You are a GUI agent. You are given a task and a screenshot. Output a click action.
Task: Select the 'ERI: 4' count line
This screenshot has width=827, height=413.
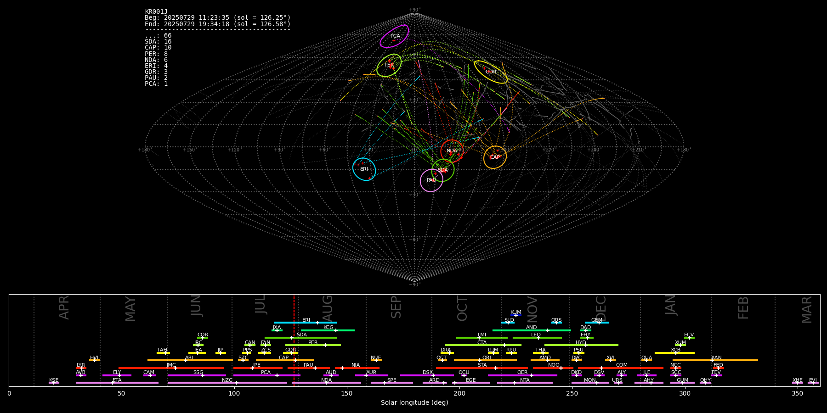click(156, 66)
